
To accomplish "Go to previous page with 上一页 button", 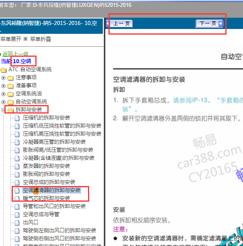I will tap(120, 24).
